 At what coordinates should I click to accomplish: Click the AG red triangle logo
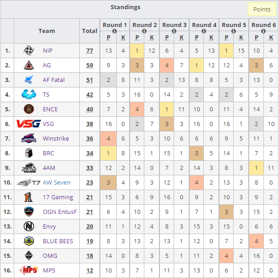[29, 65]
